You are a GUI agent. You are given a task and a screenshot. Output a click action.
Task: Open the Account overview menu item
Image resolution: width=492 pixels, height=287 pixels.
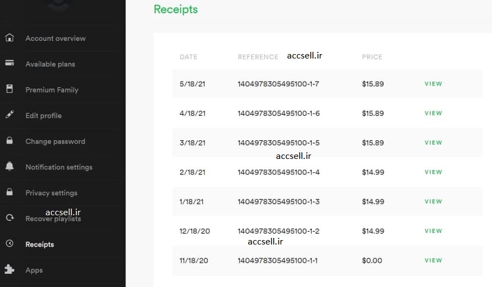coord(55,39)
